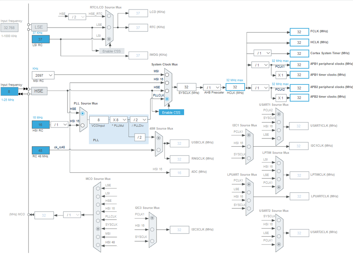
Task: Click the LSE oscillator block
Action: click(39, 27)
